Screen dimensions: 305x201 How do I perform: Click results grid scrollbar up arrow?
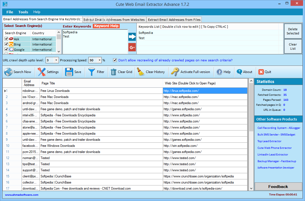click(x=251, y=81)
